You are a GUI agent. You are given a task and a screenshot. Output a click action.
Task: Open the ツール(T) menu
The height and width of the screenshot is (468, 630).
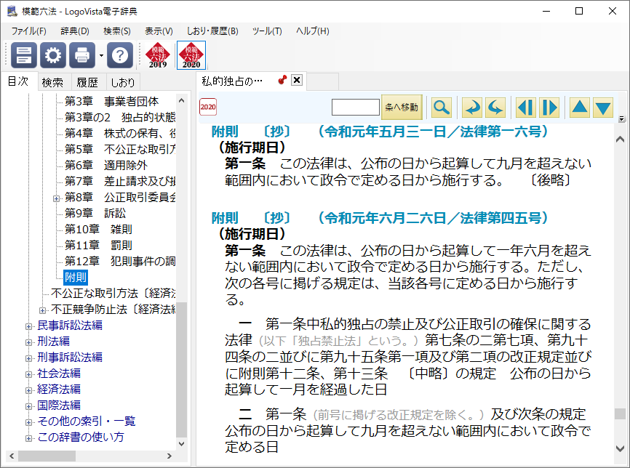[267, 31]
